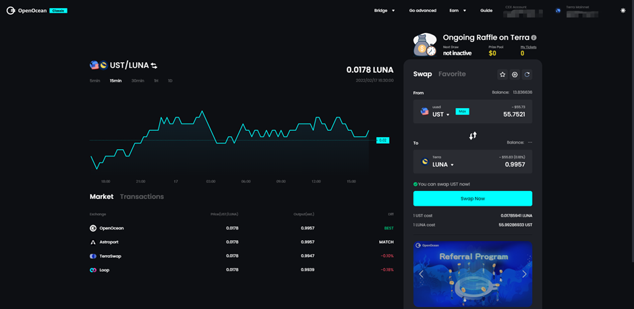Open the Favorite tab

(x=452, y=74)
